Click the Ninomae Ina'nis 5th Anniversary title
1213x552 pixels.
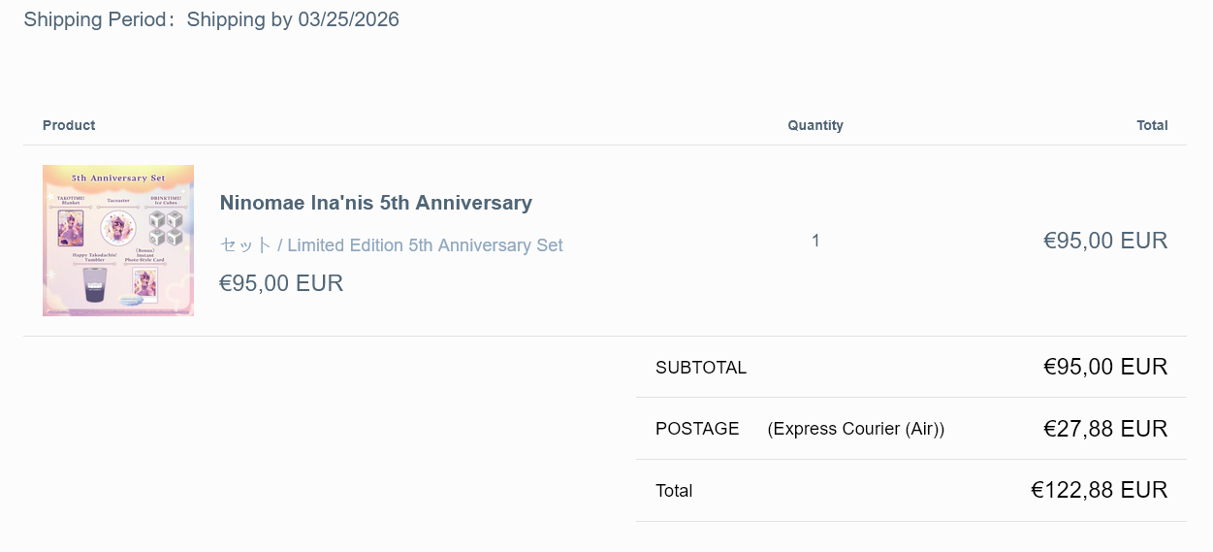coord(375,203)
